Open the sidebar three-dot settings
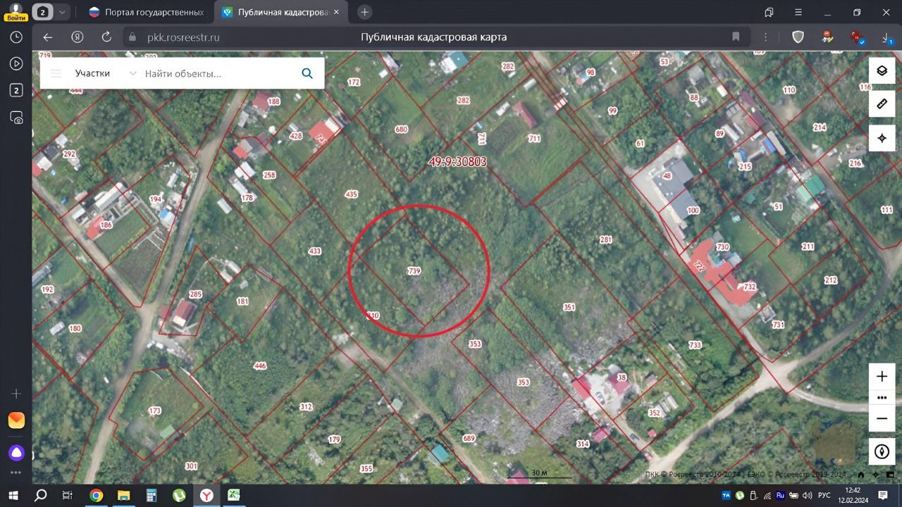Viewport: 902px width, 507px height. coord(16,473)
